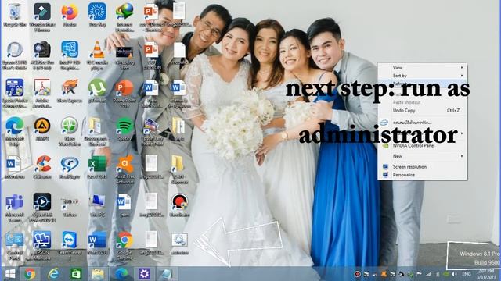Open Chrome from the taskbar

tap(30, 274)
